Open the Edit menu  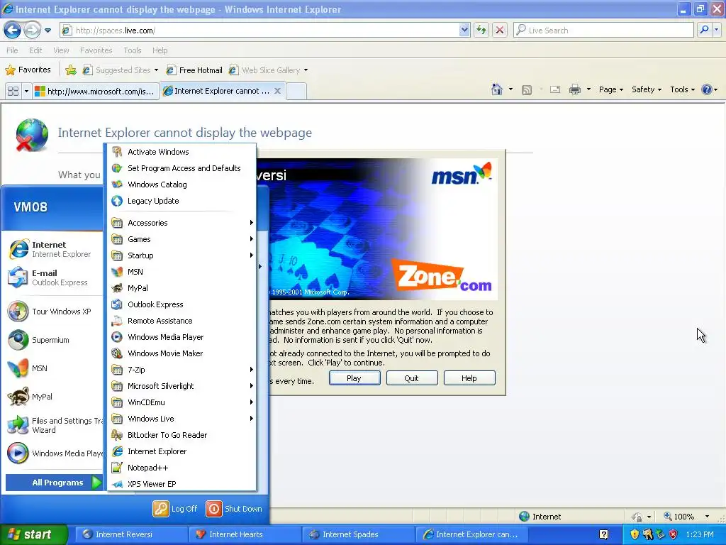click(x=35, y=50)
